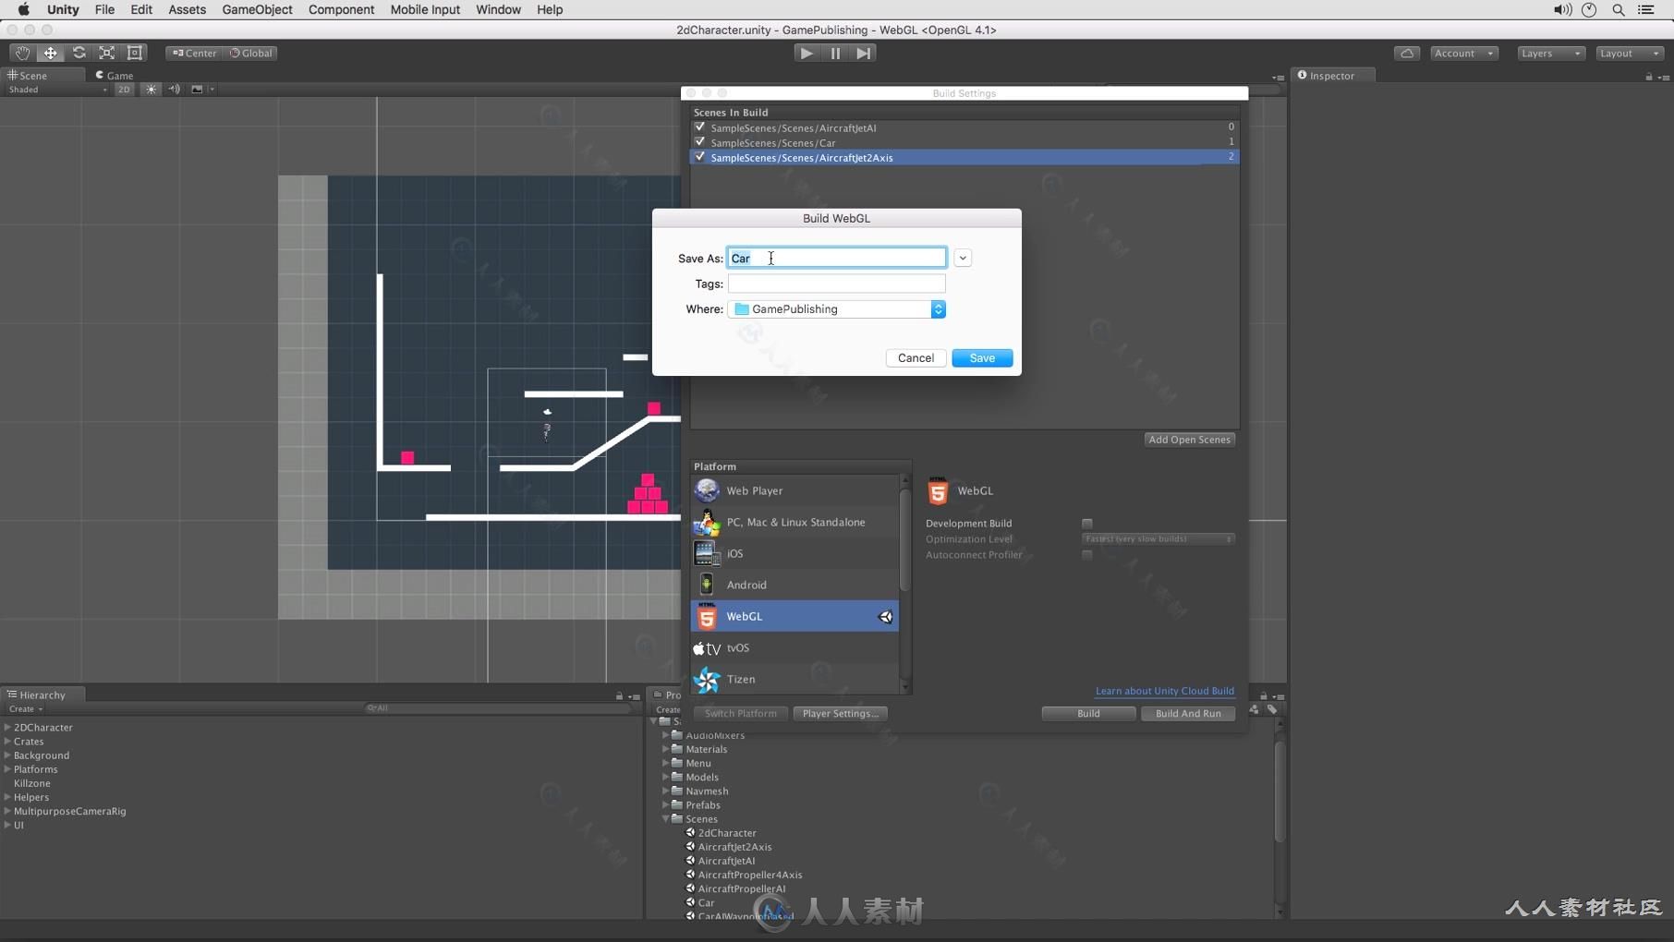Select iOS platform
This screenshot has height=942, width=1674.
coord(795,553)
